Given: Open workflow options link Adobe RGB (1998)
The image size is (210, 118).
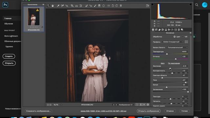Looking at the screenshot, I should coord(103,111).
